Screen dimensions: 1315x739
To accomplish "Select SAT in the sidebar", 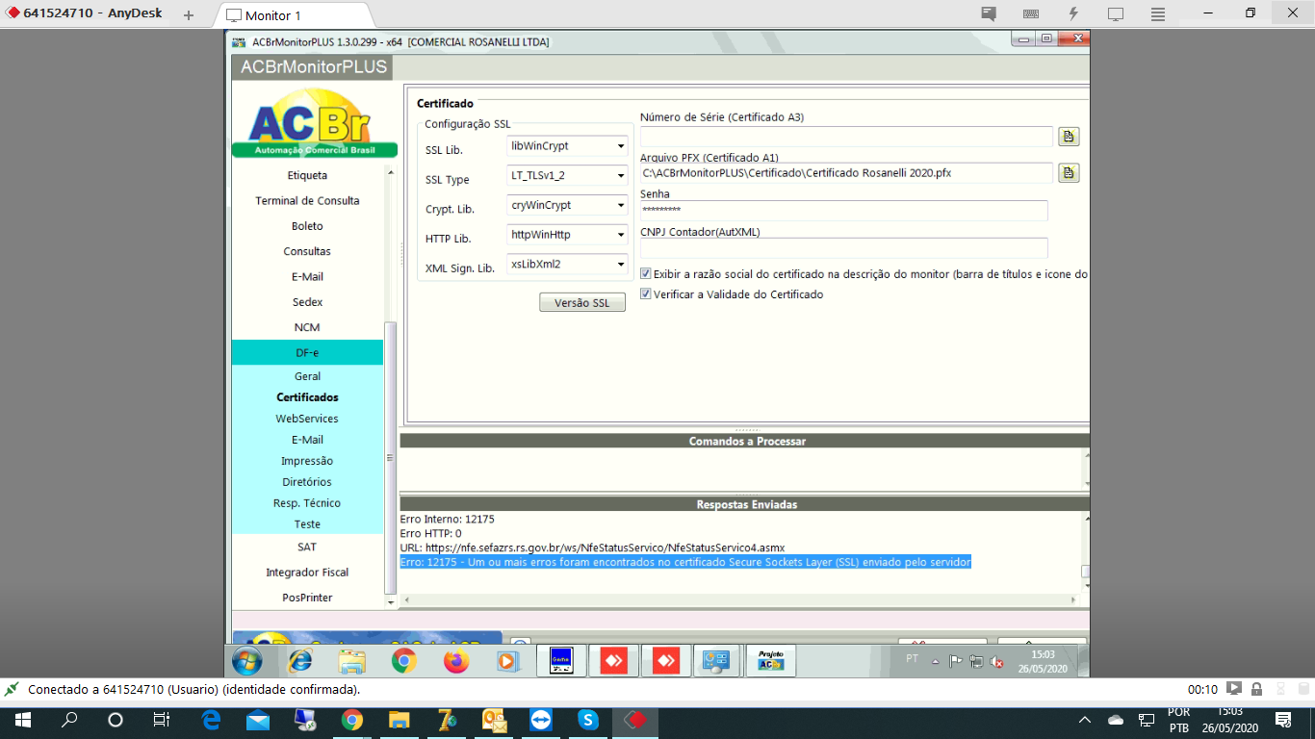I will click(307, 547).
